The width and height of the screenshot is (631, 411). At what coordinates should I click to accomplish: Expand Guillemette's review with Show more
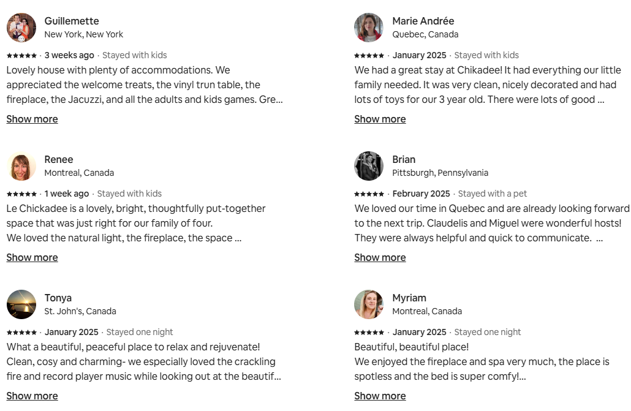tap(32, 119)
